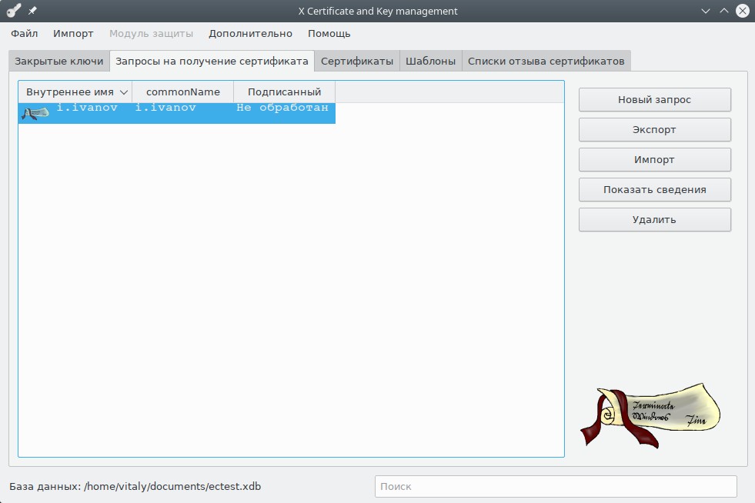The width and height of the screenshot is (755, 503).
Task: Focus the Поиск search field
Action: coord(555,486)
